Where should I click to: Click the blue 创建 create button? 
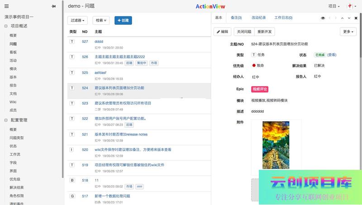(x=123, y=20)
